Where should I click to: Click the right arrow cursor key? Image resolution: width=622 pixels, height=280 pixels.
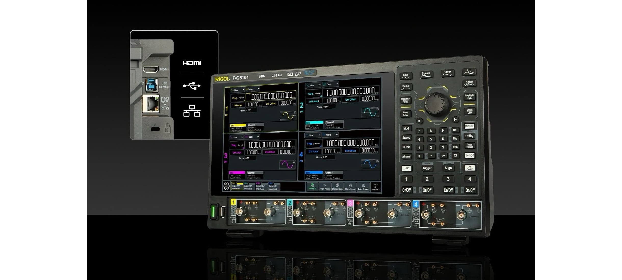455,119
